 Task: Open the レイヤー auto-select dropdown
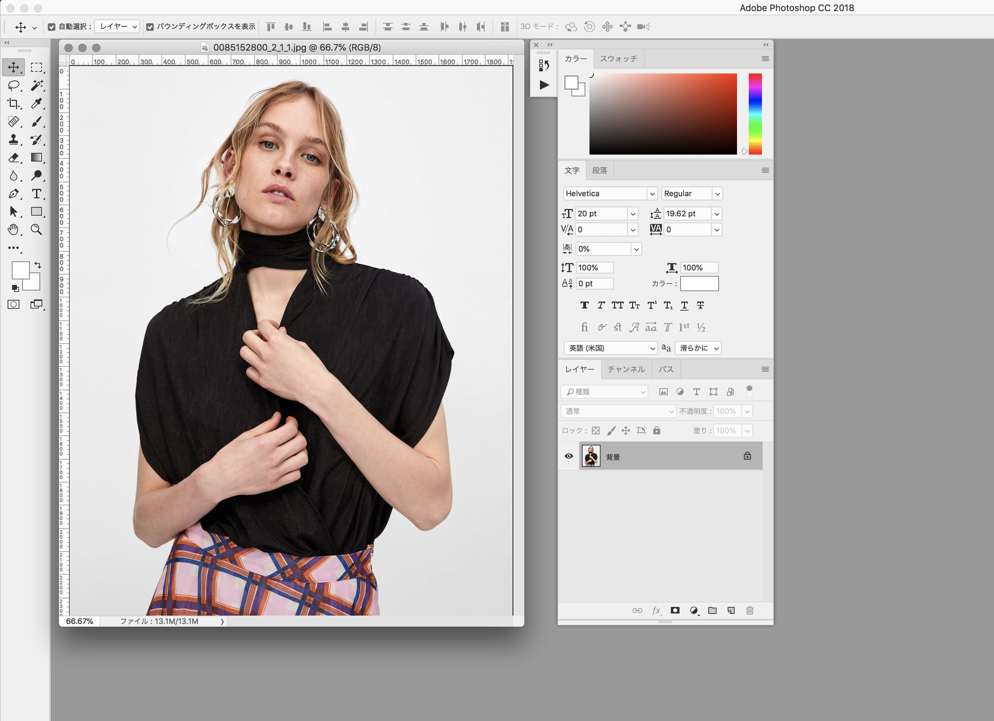(117, 27)
